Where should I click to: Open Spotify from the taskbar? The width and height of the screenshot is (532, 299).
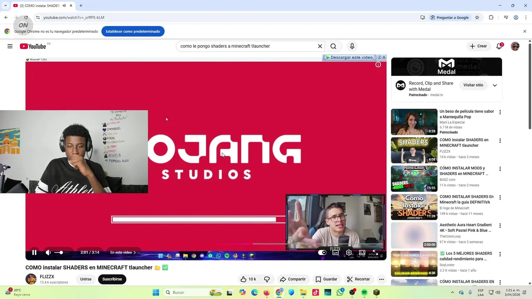coord(365,292)
